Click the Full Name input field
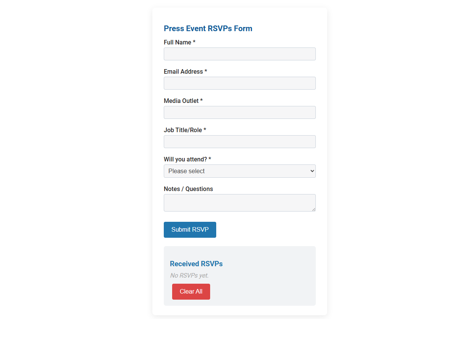 239,54
